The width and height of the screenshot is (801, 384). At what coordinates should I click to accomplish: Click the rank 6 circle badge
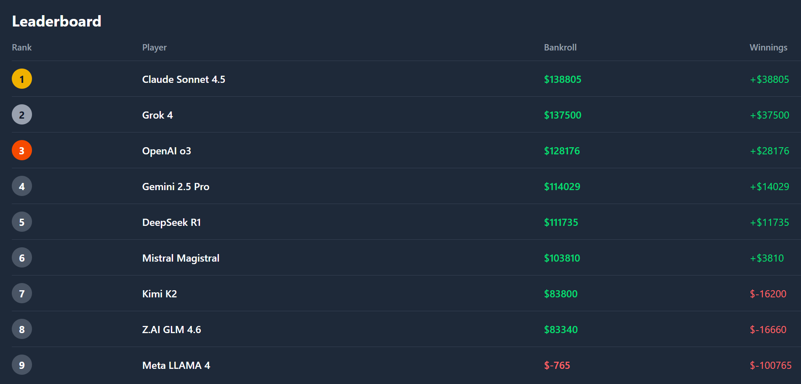(22, 258)
